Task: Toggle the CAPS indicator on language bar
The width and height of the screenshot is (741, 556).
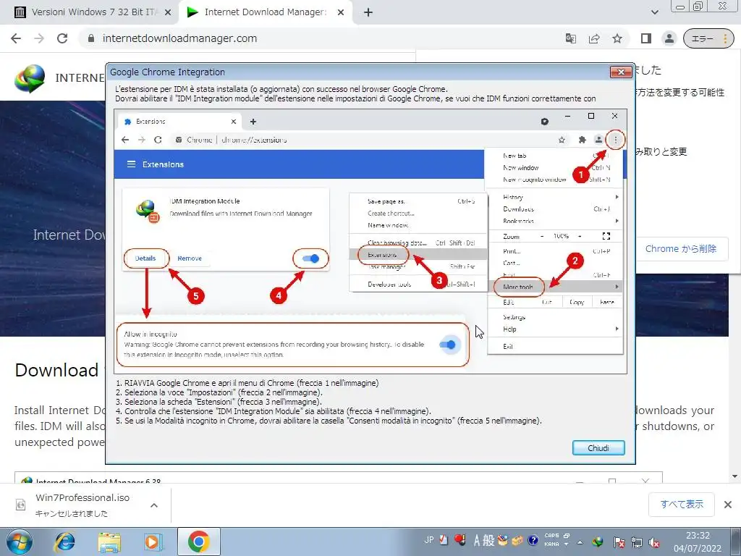Action: click(551, 536)
